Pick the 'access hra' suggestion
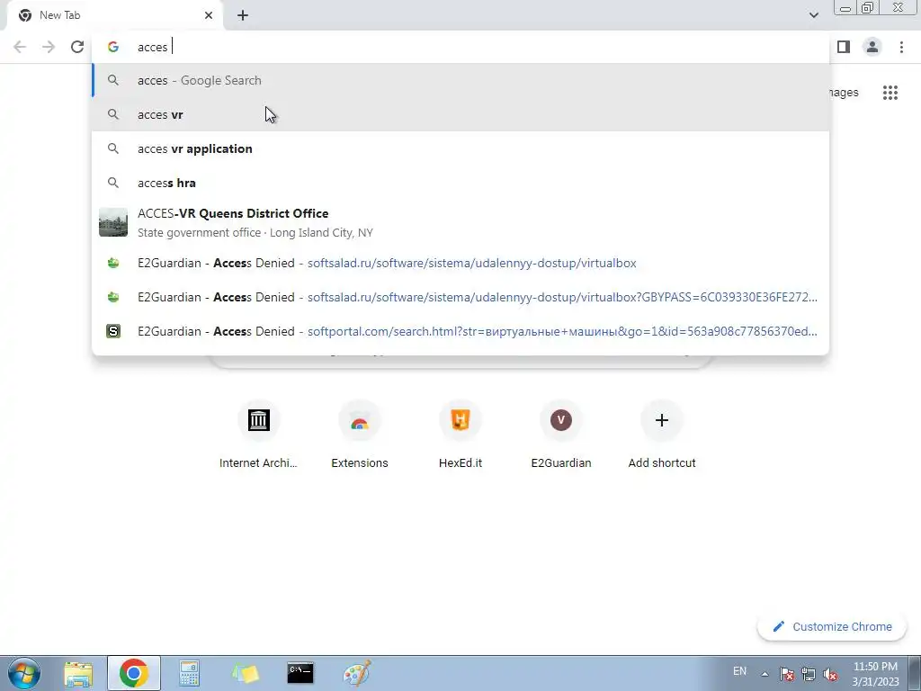Viewport: 921px width, 691px height. click(460, 183)
